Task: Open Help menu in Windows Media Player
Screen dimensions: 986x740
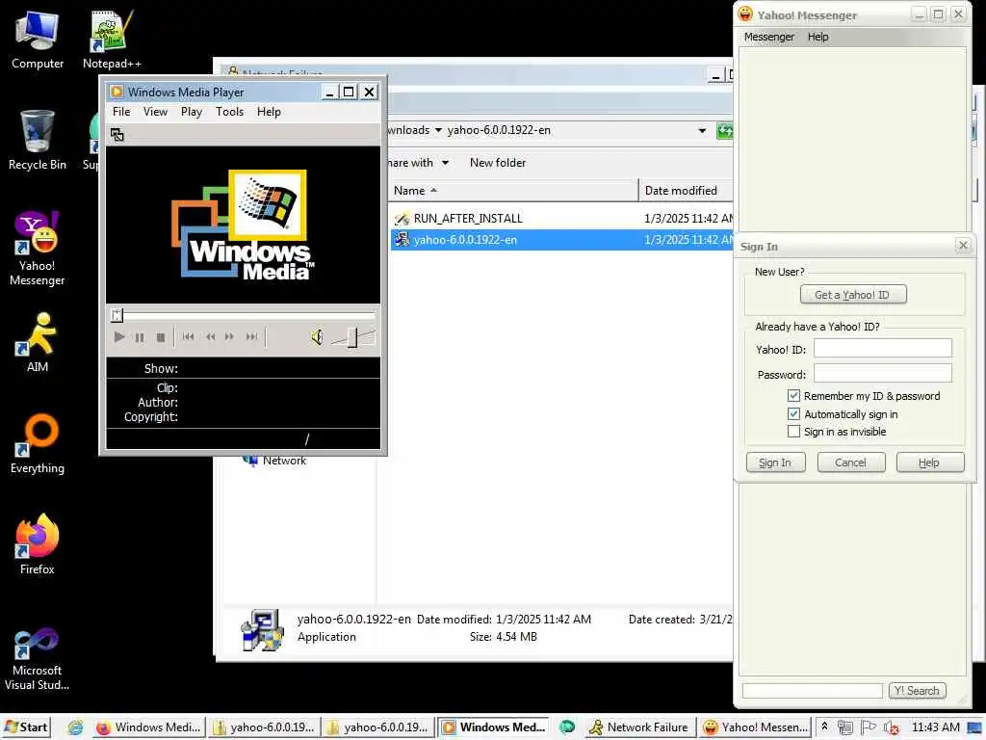Action: point(269,112)
